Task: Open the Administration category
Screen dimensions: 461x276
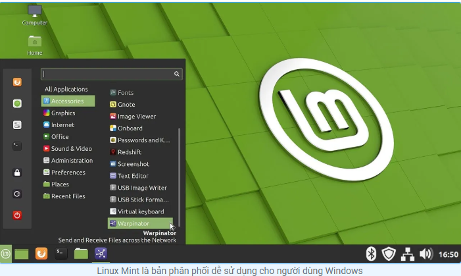Action: [x=68, y=161]
